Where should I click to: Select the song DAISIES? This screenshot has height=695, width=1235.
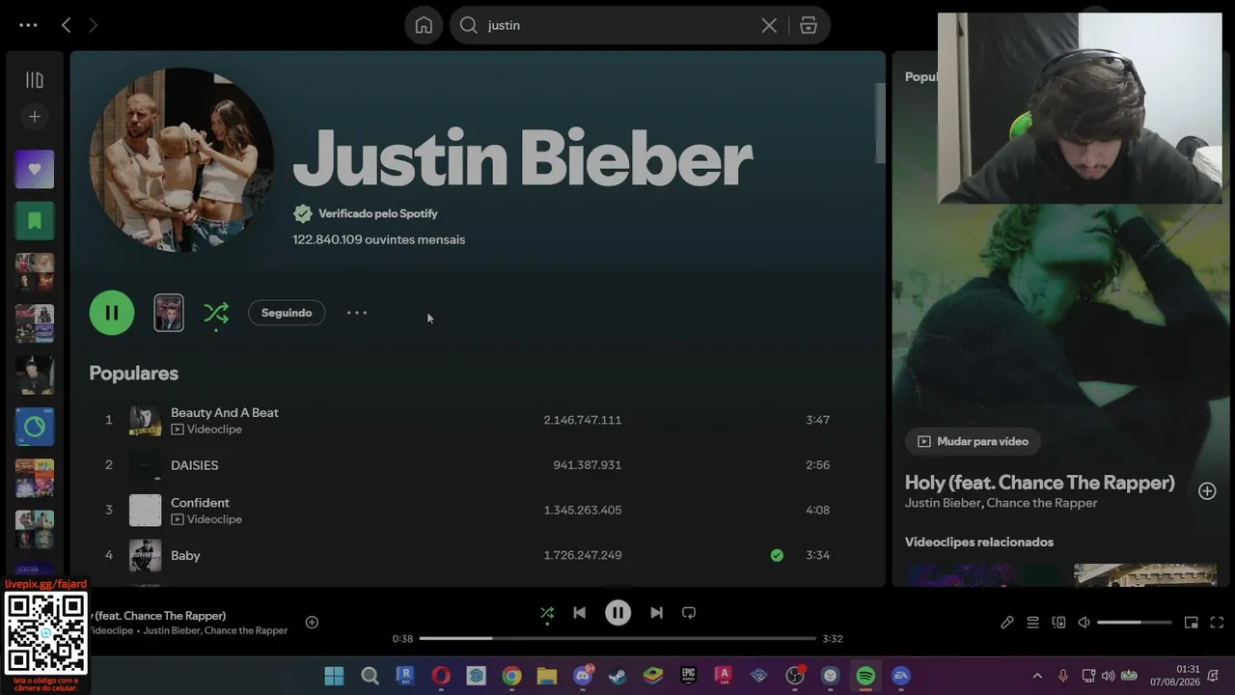pos(195,465)
